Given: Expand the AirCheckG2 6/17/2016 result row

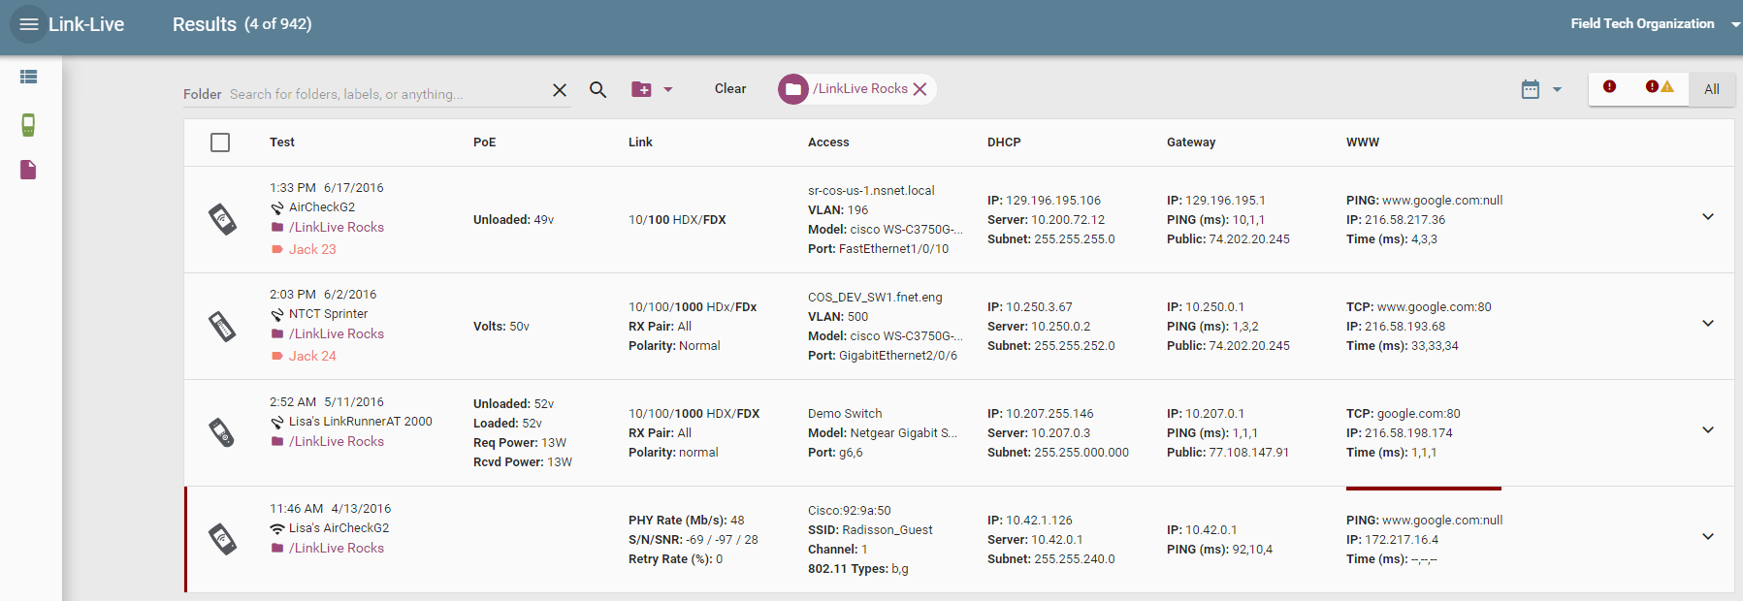Looking at the screenshot, I should pyautogui.click(x=1707, y=217).
